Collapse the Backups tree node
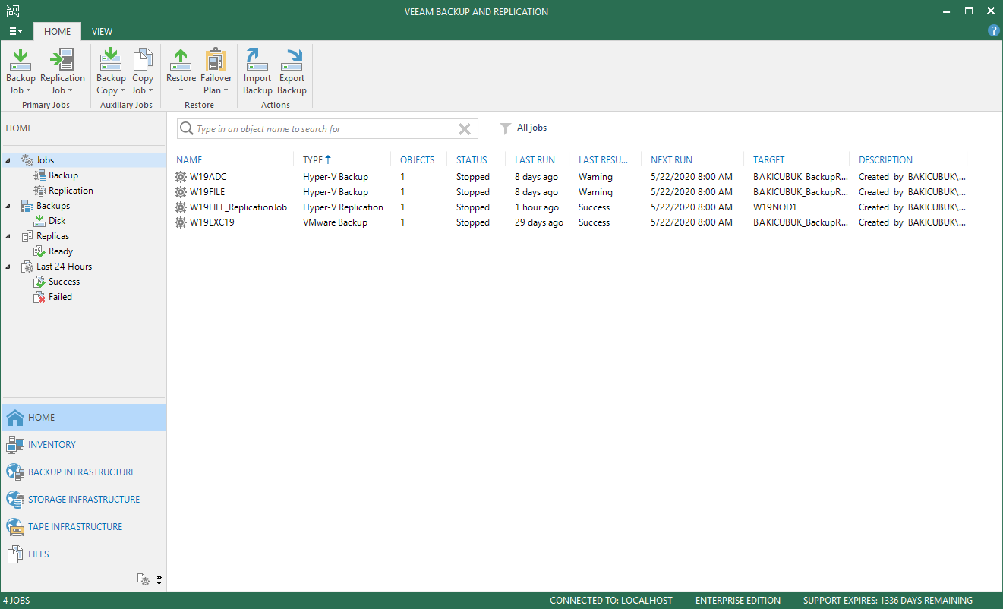Screen dimensions: 1003x609 (8, 206)
